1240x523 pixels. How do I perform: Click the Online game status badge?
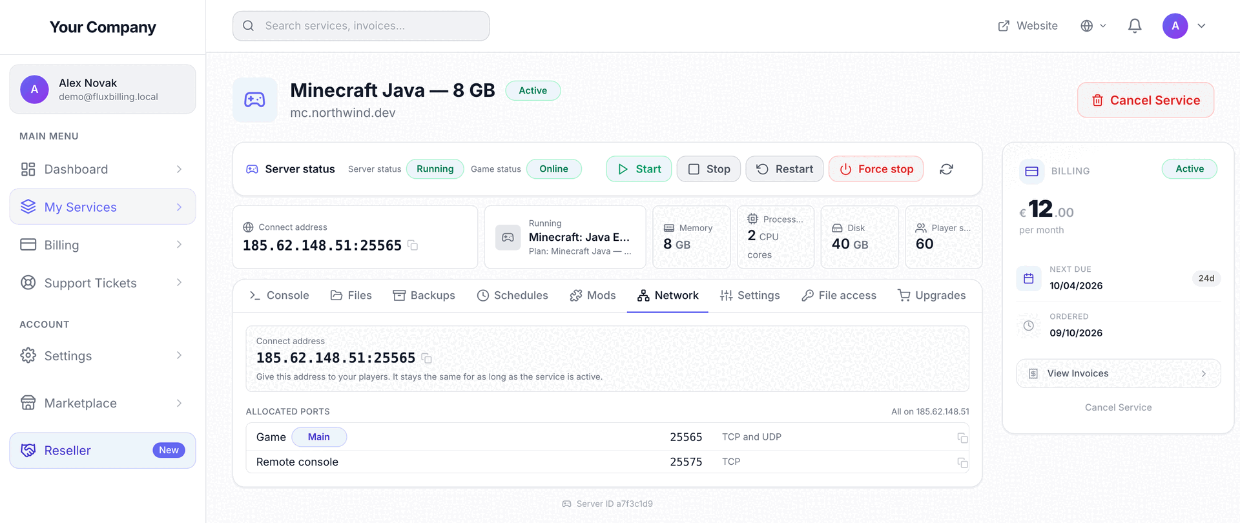click(x=553, y=169)
